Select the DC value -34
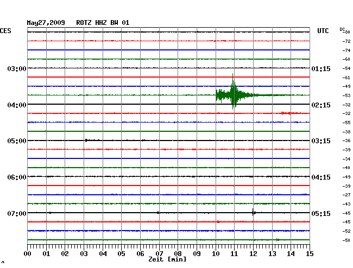 (346, 159)
